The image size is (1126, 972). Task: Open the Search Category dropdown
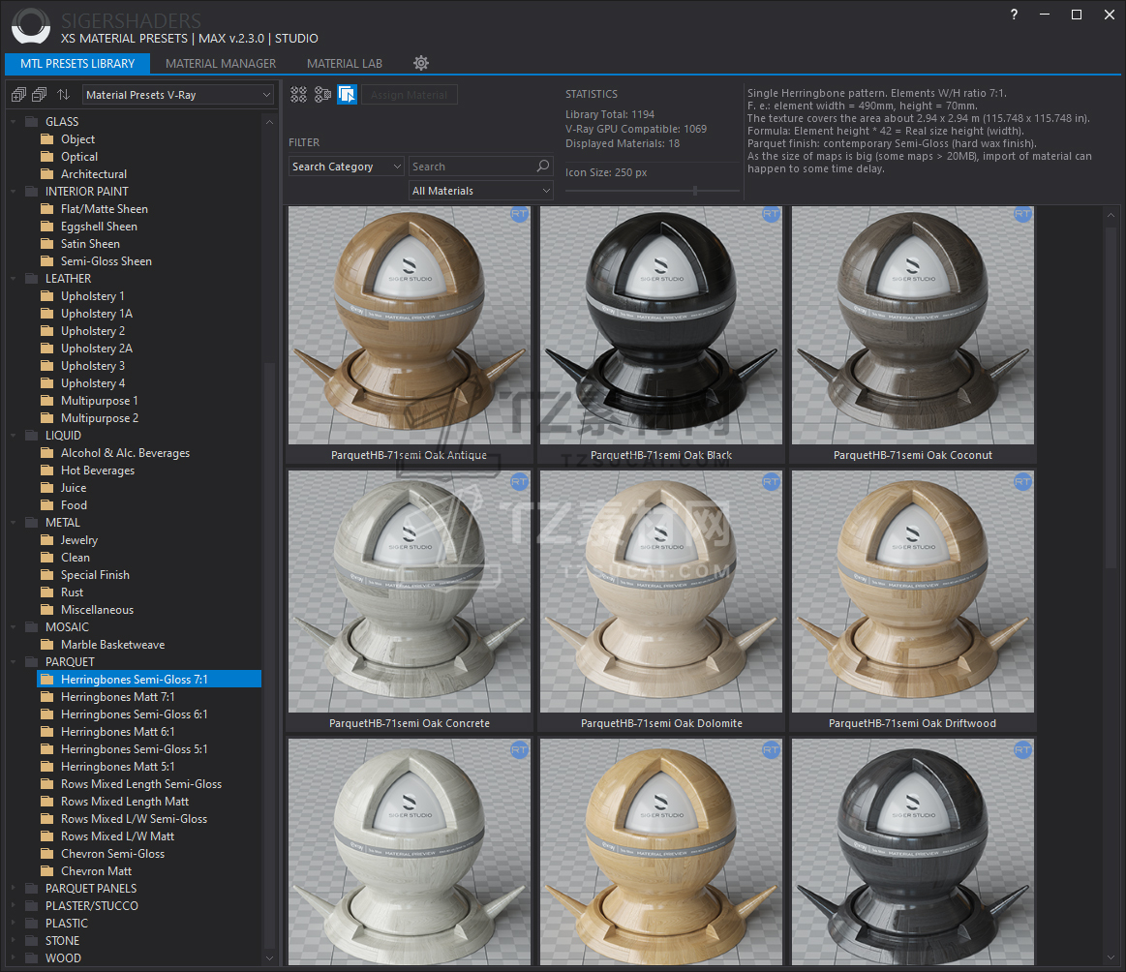click(347, 167)
